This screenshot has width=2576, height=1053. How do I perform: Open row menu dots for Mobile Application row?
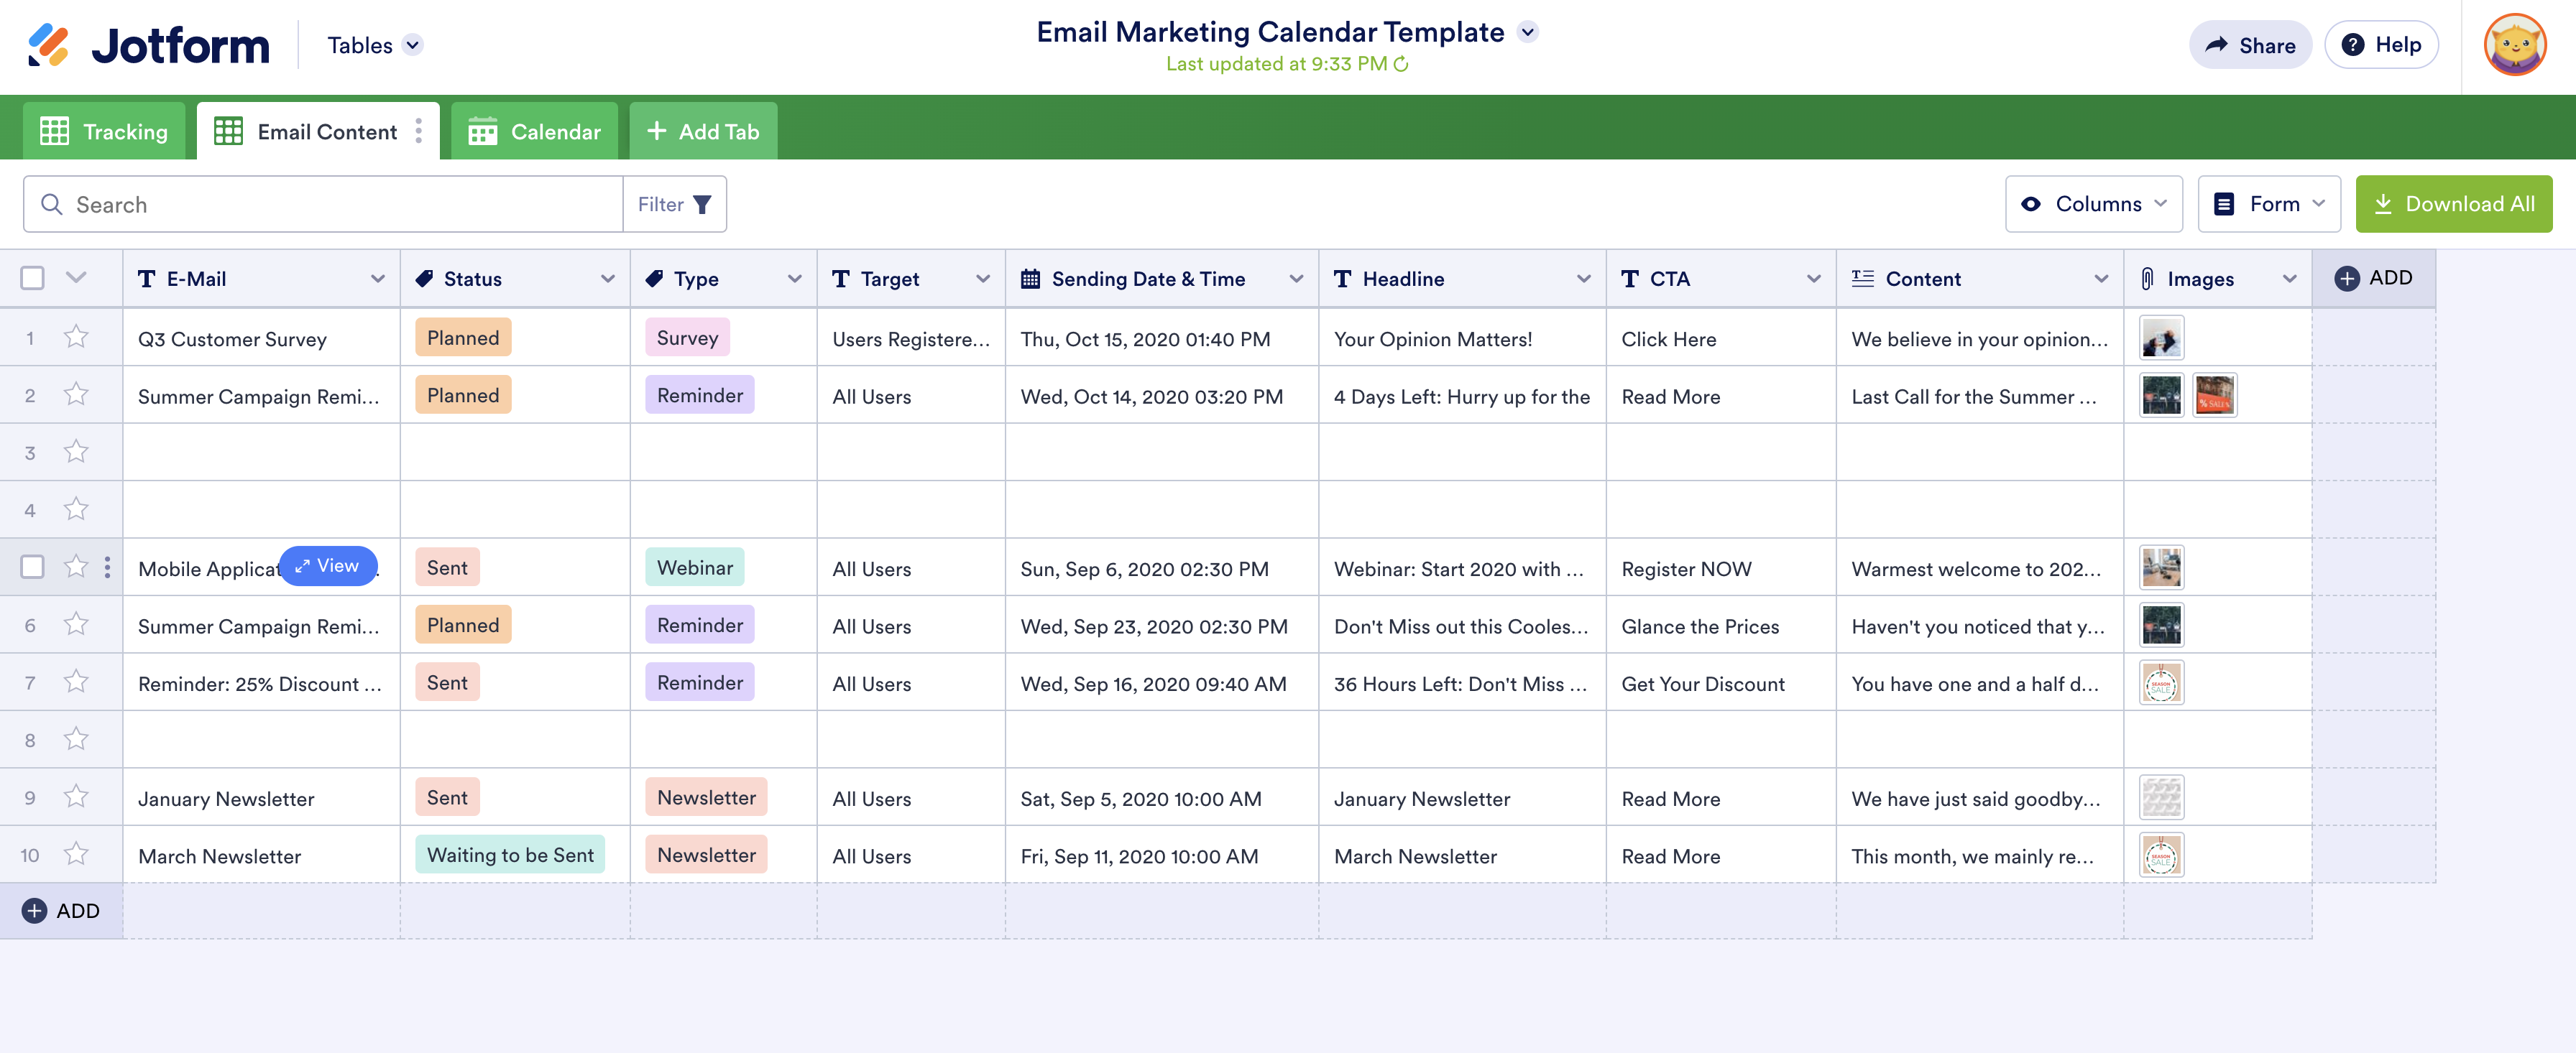(x=107, y=567)
